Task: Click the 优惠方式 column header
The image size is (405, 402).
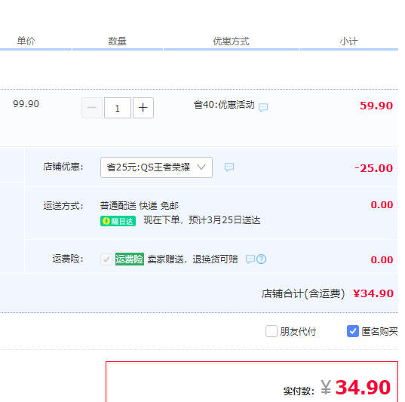Action: pyautogui.click(x=232, y=41)
